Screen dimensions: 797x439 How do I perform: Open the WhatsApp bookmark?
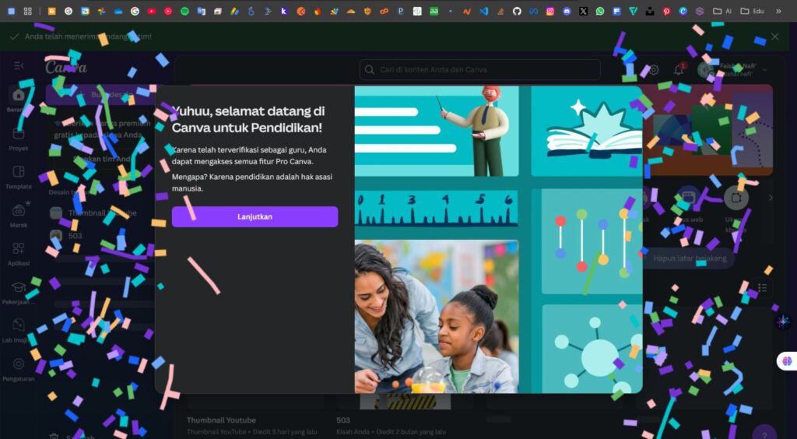tap(600, 11)
